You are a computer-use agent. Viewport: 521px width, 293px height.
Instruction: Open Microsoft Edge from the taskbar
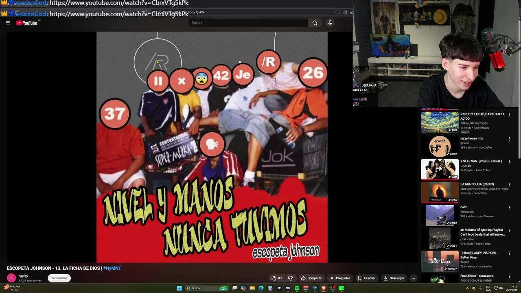coord(261,288)
